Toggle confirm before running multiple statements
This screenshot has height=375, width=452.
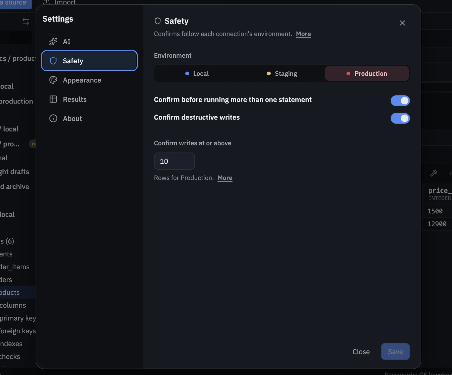point(400,101)
